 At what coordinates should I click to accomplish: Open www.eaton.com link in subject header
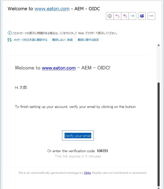pos(52,9)
